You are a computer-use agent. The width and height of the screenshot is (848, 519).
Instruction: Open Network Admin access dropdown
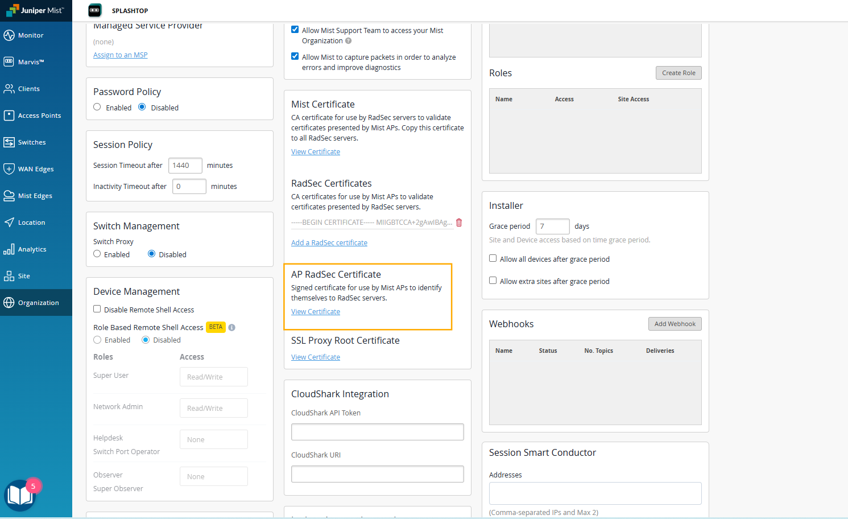coord(214,408)
